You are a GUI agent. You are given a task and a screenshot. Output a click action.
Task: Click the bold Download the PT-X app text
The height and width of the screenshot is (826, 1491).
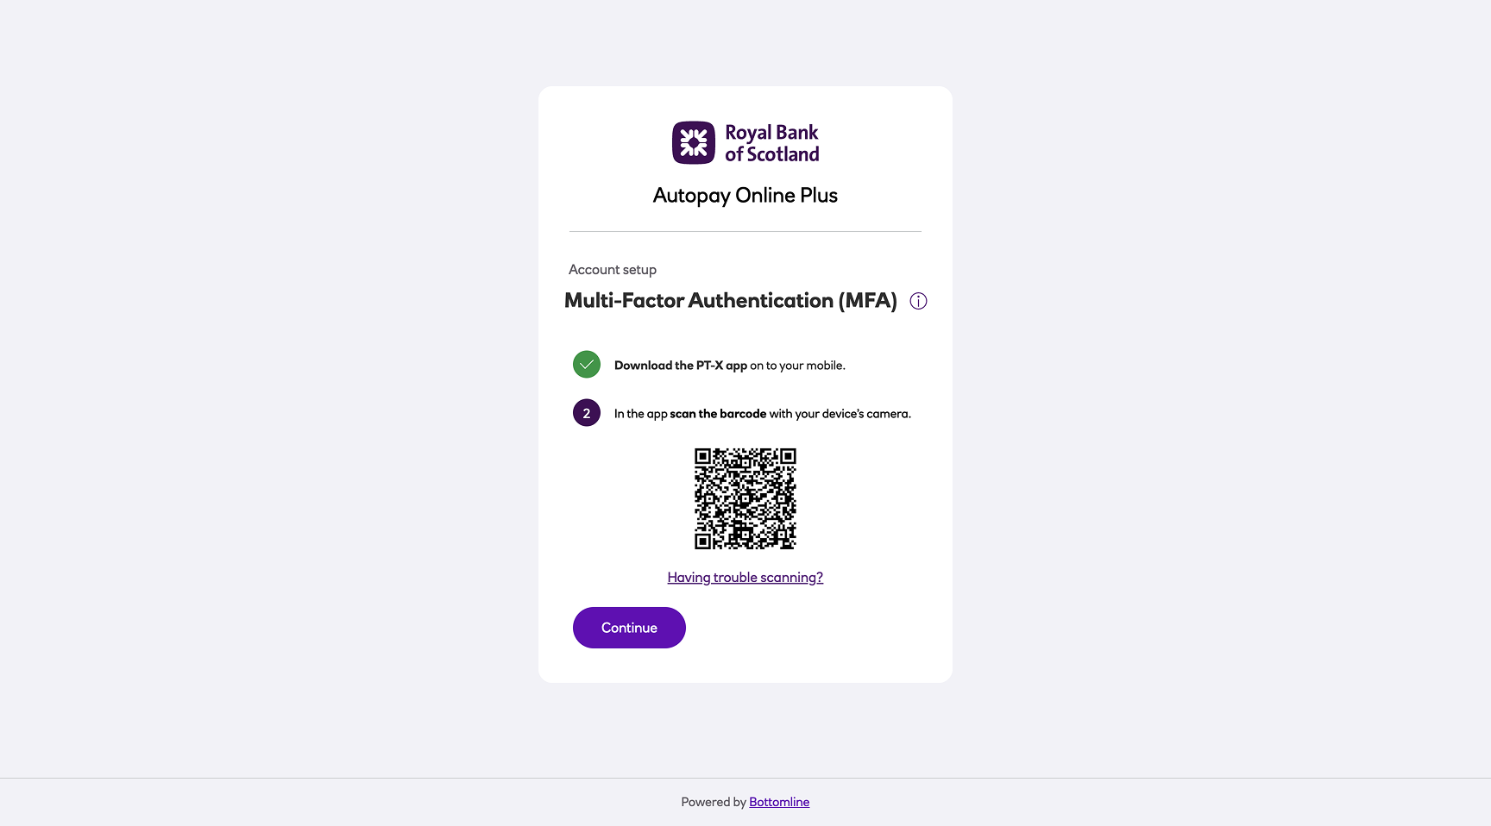pyautogui.click(x=681, y=366)
